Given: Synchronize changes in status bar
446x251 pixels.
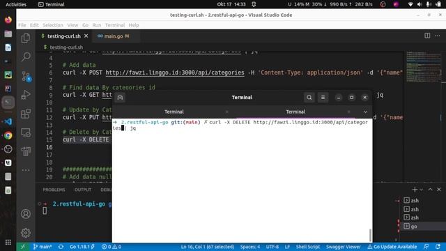Looking at the screenshot, I should coord(61,247).
